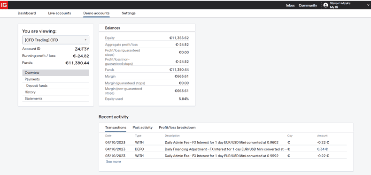371x175 pixels.
Task: Open History in the sidebar
Action: (55, 92)
